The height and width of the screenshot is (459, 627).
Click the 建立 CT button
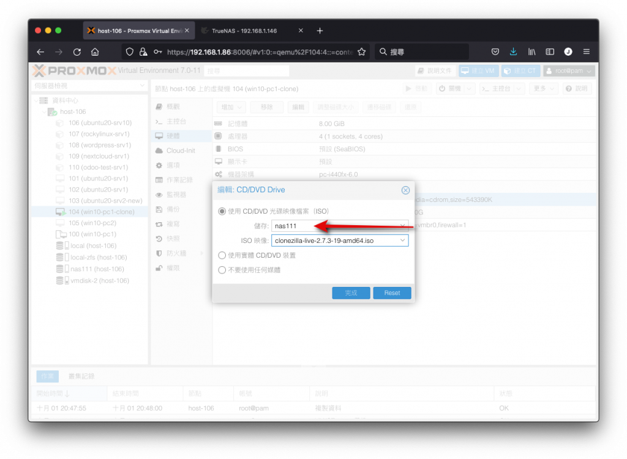click(x=520, y=71)
